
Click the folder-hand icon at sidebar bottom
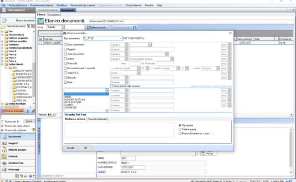pos(21,176)
